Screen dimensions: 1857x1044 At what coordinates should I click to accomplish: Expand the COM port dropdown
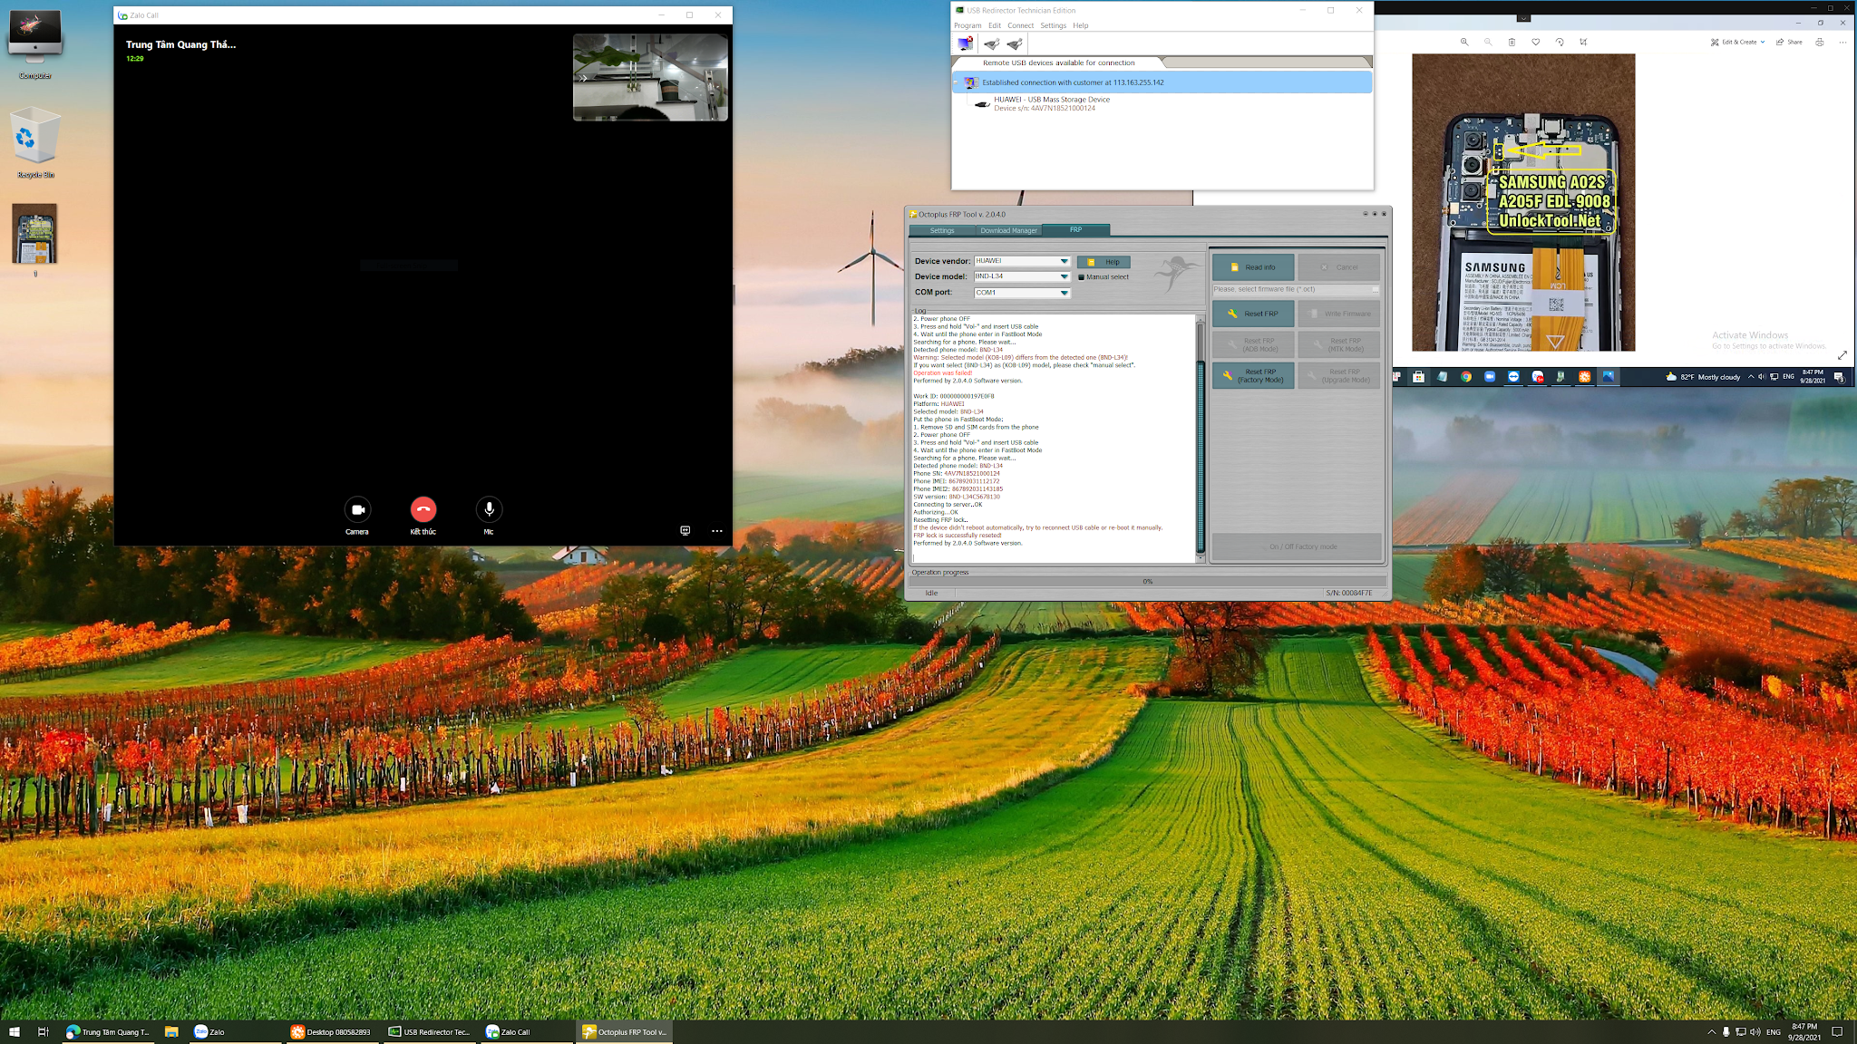coord(1064,293)
